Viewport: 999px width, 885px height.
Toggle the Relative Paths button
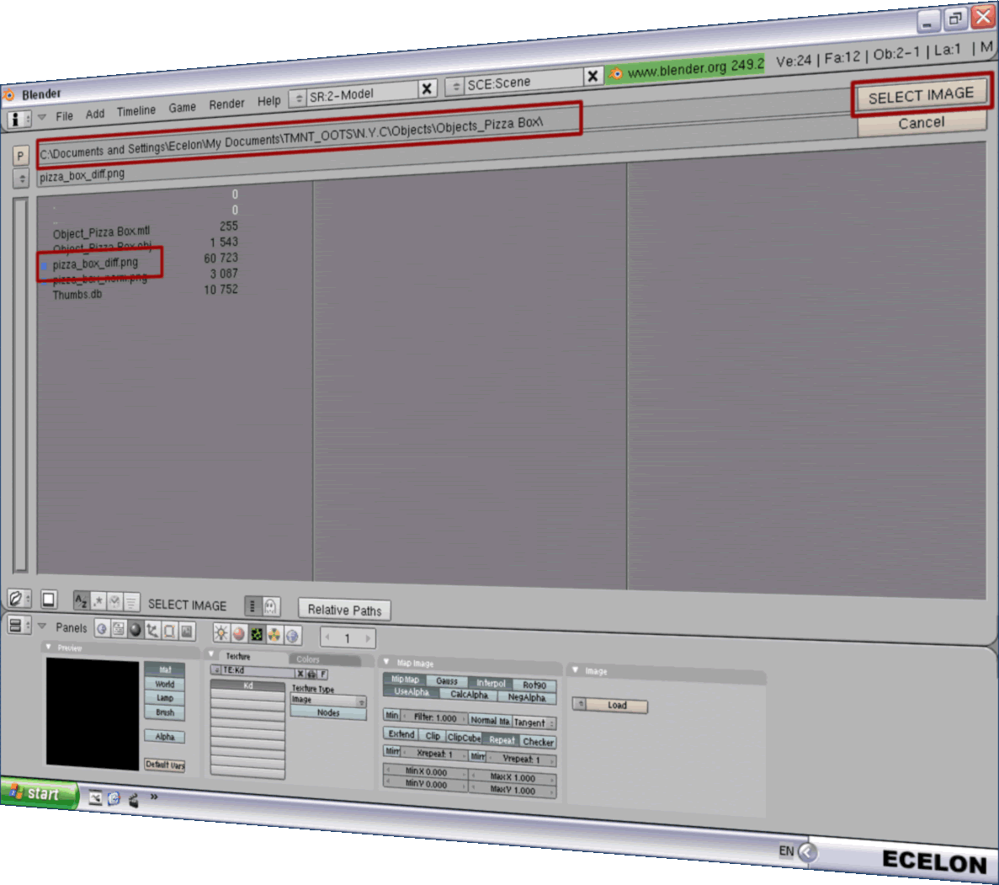click(345, 610)
